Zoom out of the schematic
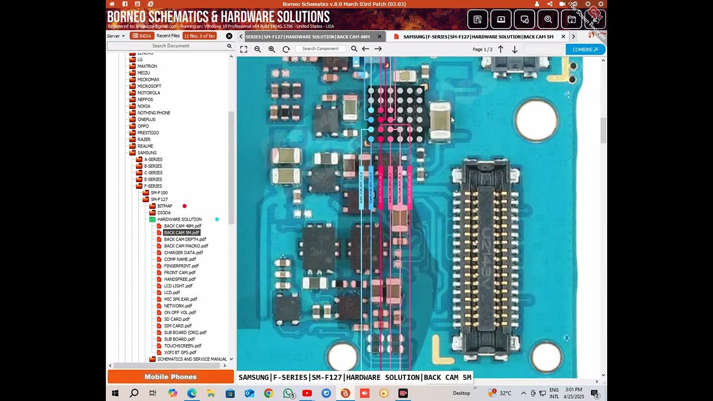This screenshot has height=401, width=713. click(x=257, y=49)
